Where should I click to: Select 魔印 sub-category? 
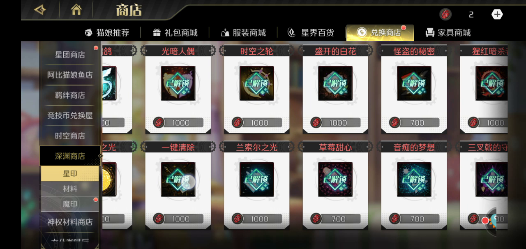[70, 204]
